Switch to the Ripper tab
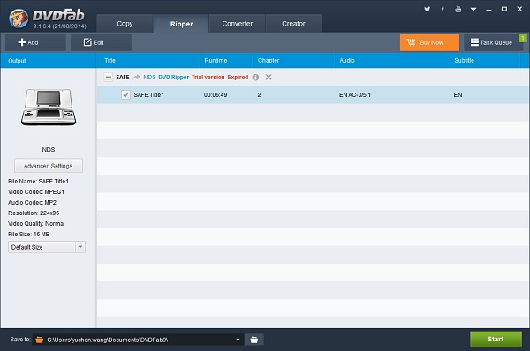Viewport: 530px width, 351px height. 181,24
